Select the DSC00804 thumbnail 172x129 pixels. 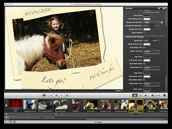point(75,104)
